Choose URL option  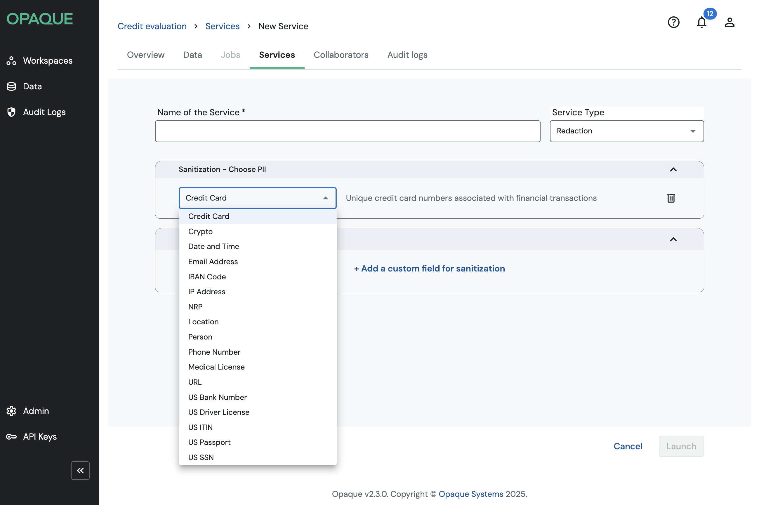tap(258, 382)
